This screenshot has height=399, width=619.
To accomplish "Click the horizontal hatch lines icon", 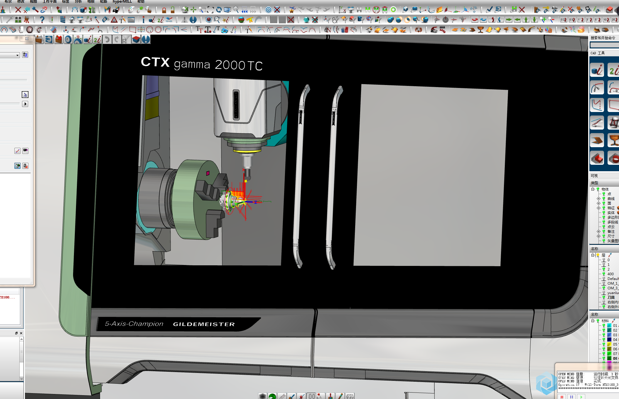I will click(x=282, y=20).
